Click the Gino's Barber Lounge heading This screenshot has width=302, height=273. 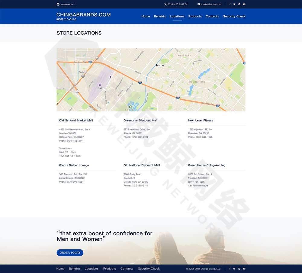(74, 165)
